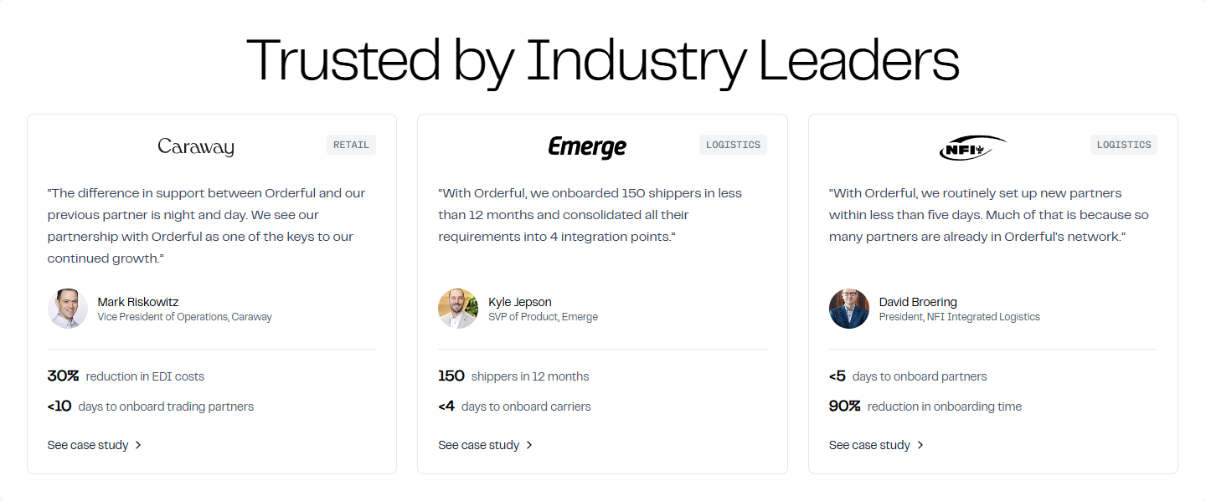Screen dimensions: 1206x501
Task: Click David Broering's profile photo
Action: coord(849,308)
